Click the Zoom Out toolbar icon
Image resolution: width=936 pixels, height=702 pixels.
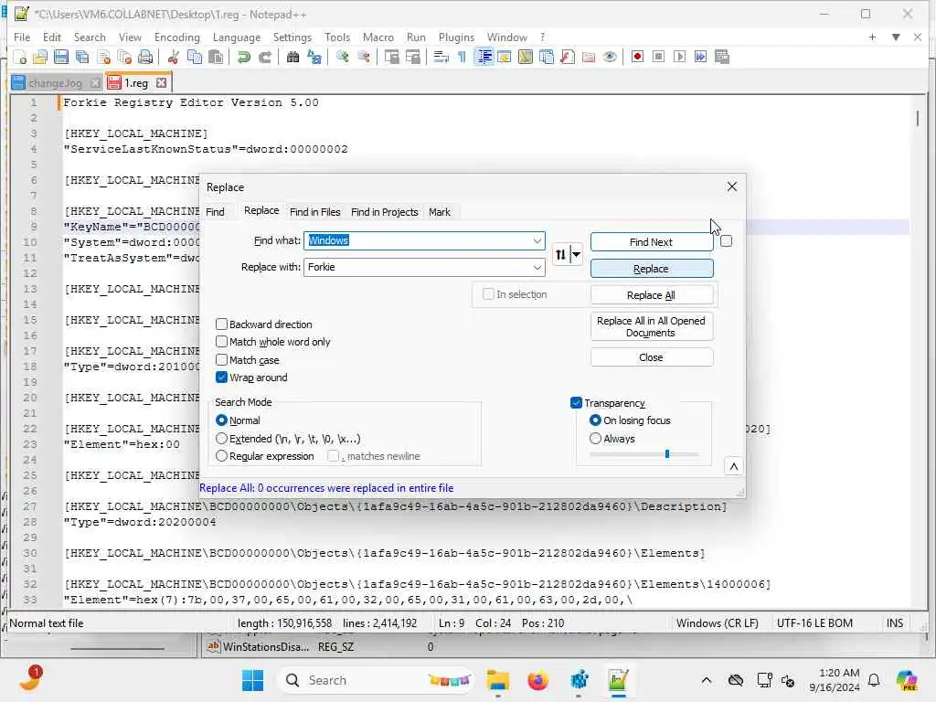pos(364,58)
